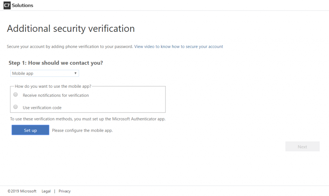Click the Please configure the mobile app message
Image resolution: width=329 pixels, height=196 pixels.
pyautogui.click(x=83, y=130)
